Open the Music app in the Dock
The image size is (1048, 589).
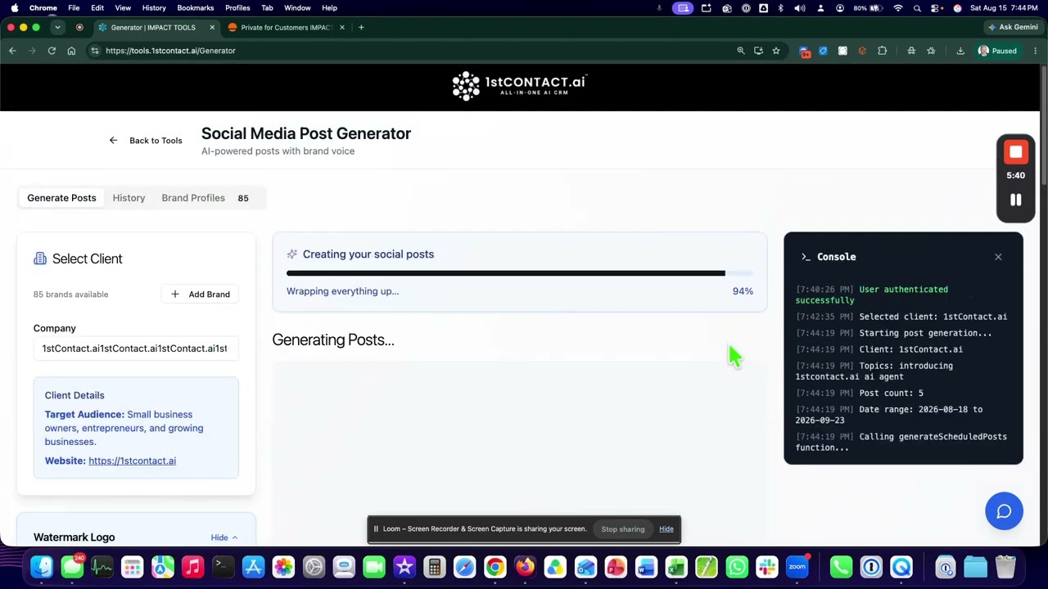(x=192, y=567)
